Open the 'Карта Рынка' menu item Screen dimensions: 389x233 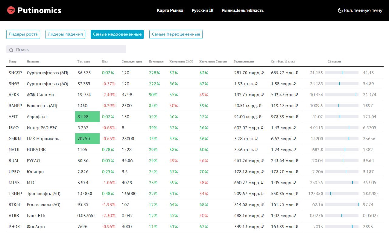coord(170,10)
